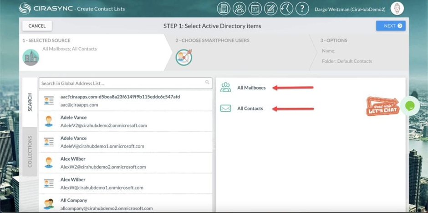The image size is (428, 213).
Task: Open the dashboard document icon in header
Action: tap(224, 9)
